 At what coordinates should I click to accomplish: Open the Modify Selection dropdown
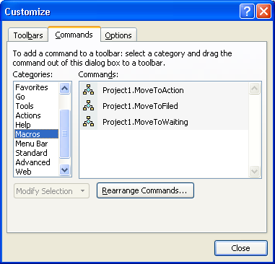pyautogui.click(x=51, y=191)
